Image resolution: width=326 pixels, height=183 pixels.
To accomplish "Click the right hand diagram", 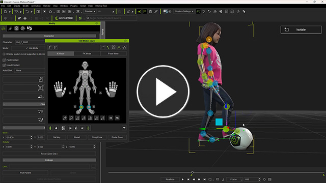I will pyautogui.click(x=112, y=89).
